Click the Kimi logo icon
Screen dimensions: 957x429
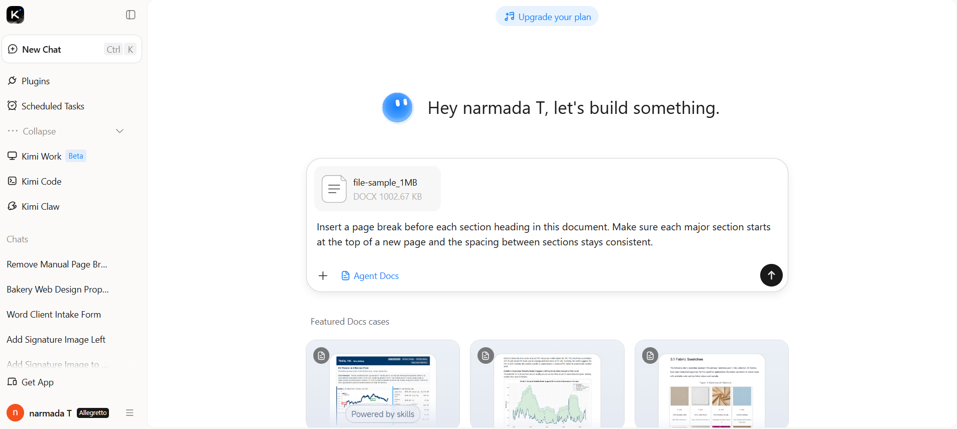15,15
